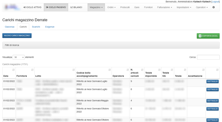Go to Ciclo Passivo section

pyautogui.click(x=56, y=7)
